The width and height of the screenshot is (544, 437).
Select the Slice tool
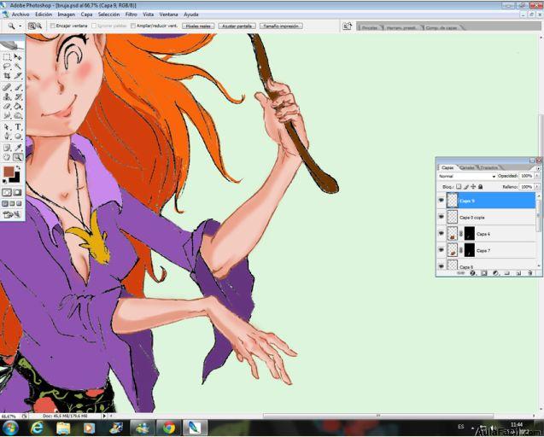18,76
